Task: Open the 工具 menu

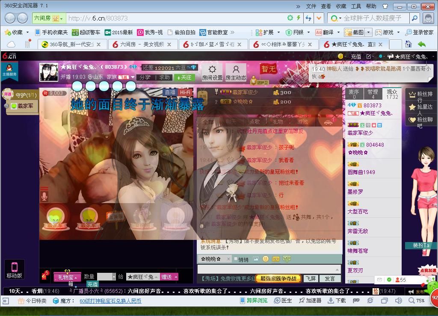Action: pos(356,6)
